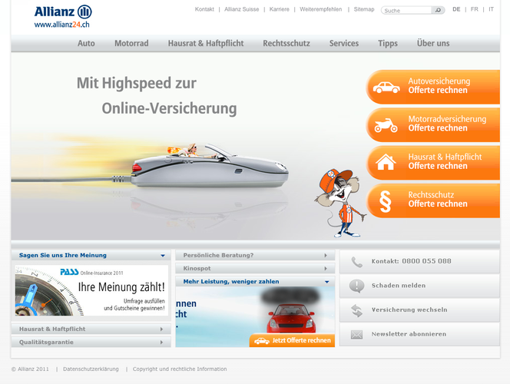Open the Sitemap link
510x384 pixels.
(364, 9)
